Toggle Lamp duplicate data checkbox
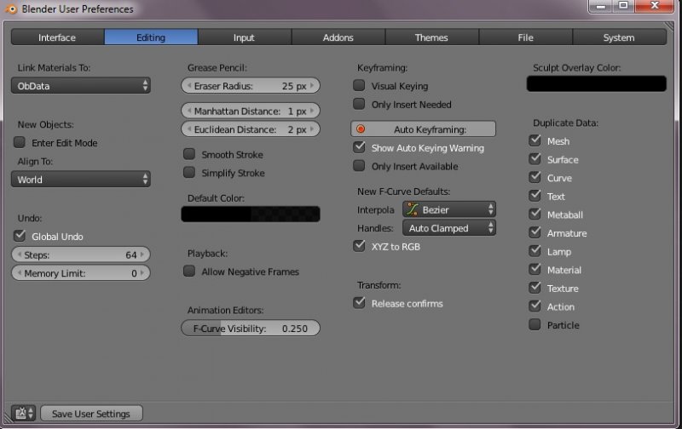This screenshot has width=682, height=429. pos(535,251)
